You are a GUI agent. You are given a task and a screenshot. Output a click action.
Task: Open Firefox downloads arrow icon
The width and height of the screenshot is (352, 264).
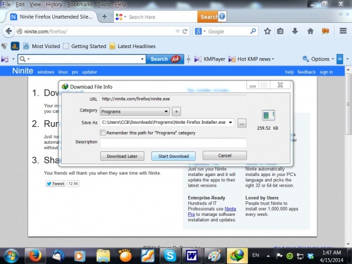pos(295,31)
